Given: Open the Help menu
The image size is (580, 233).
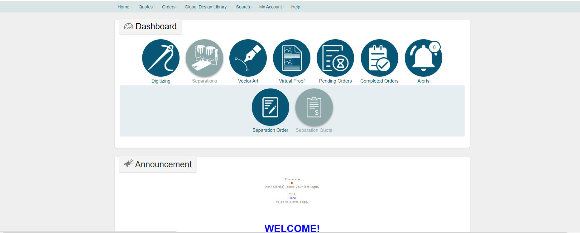Looking at the screenshot, I should tap(295, 7).
